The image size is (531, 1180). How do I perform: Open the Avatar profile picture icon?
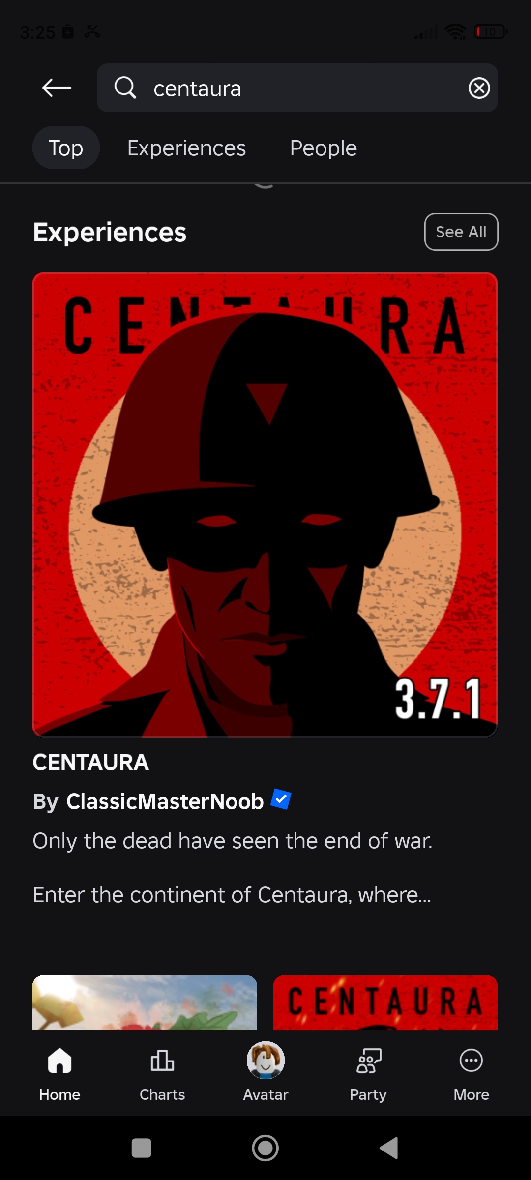[265, 1061]
